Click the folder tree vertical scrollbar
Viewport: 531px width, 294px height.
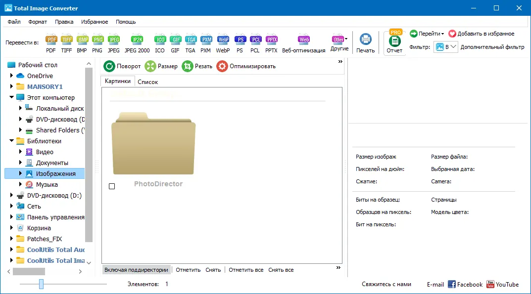click(89, 155)
